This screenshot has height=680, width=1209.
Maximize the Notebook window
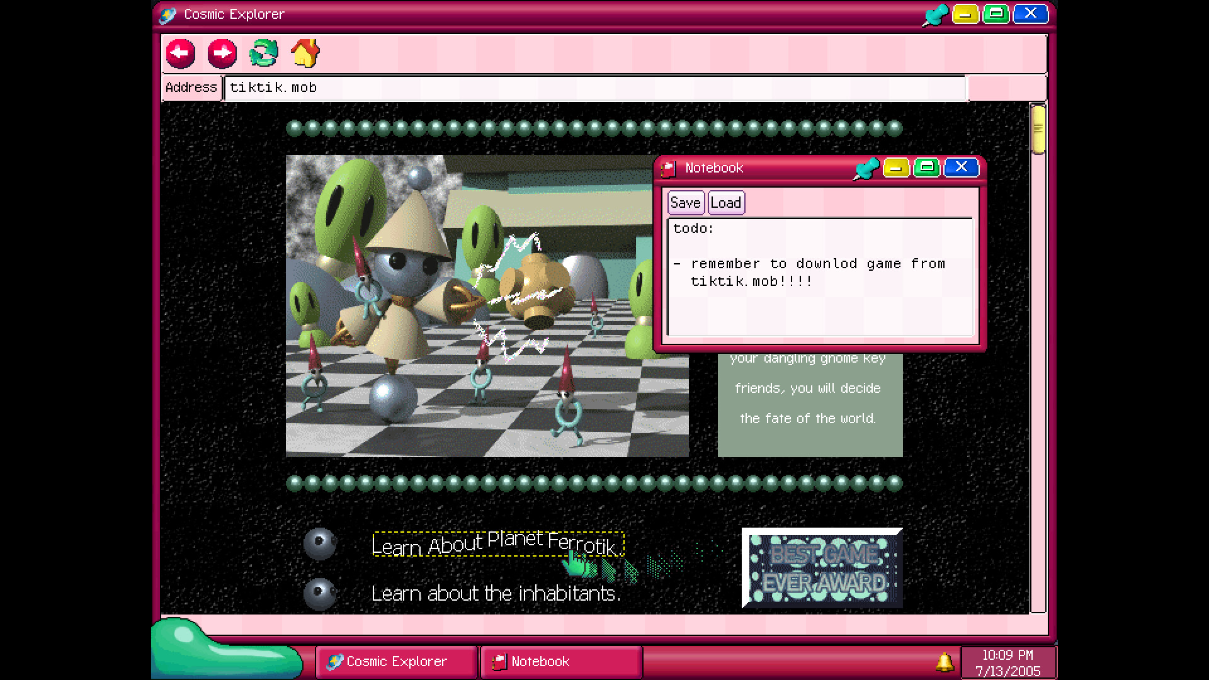(x=926, y=167)
